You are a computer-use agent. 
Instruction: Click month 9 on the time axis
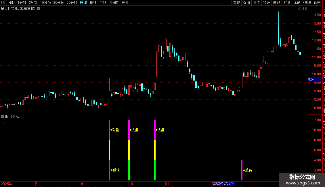[x=82, y=184]
